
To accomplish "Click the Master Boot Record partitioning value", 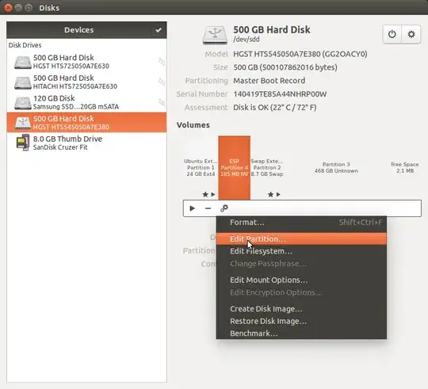I will click(x=269, y=81).
